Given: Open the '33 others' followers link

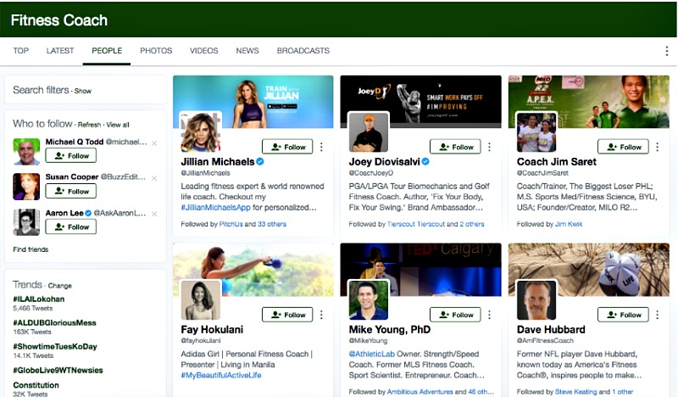Looking at the screenshot, I should tap(272, 224).
